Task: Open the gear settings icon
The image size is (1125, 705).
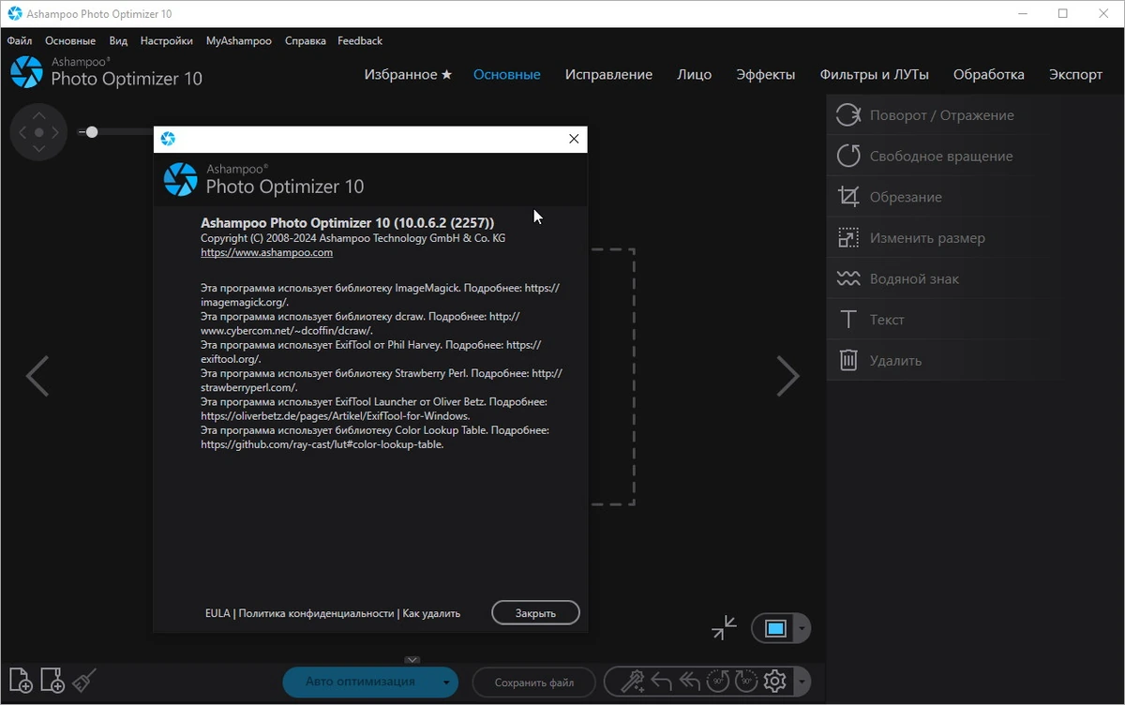Action: [x=775, y=681]
